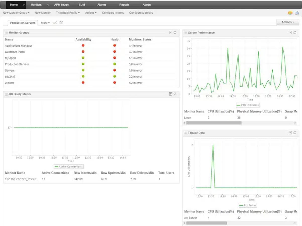Image resolution: width=302 pixels, height=226 pixels.
Task: Open DB Query Status widget options dropdown icon
Action: pos(171,94)
